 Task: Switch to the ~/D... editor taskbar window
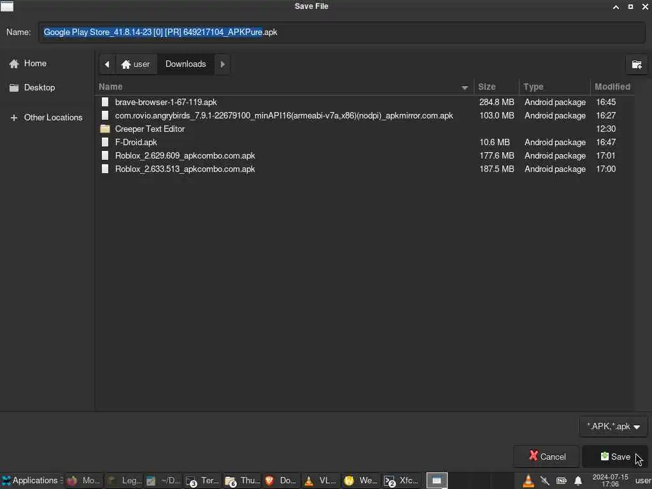click(x=163, y=481)
